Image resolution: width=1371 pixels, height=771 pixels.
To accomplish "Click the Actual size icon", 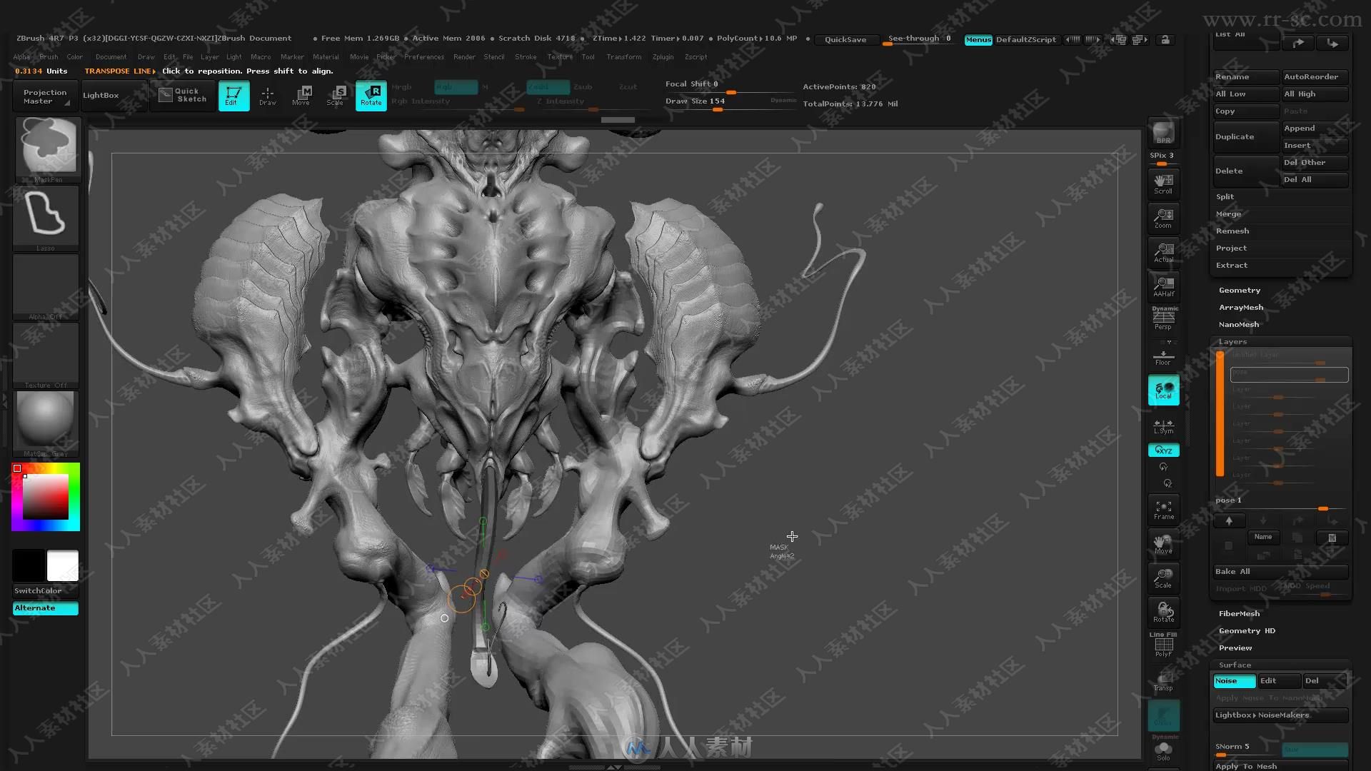I will 1163,252.
